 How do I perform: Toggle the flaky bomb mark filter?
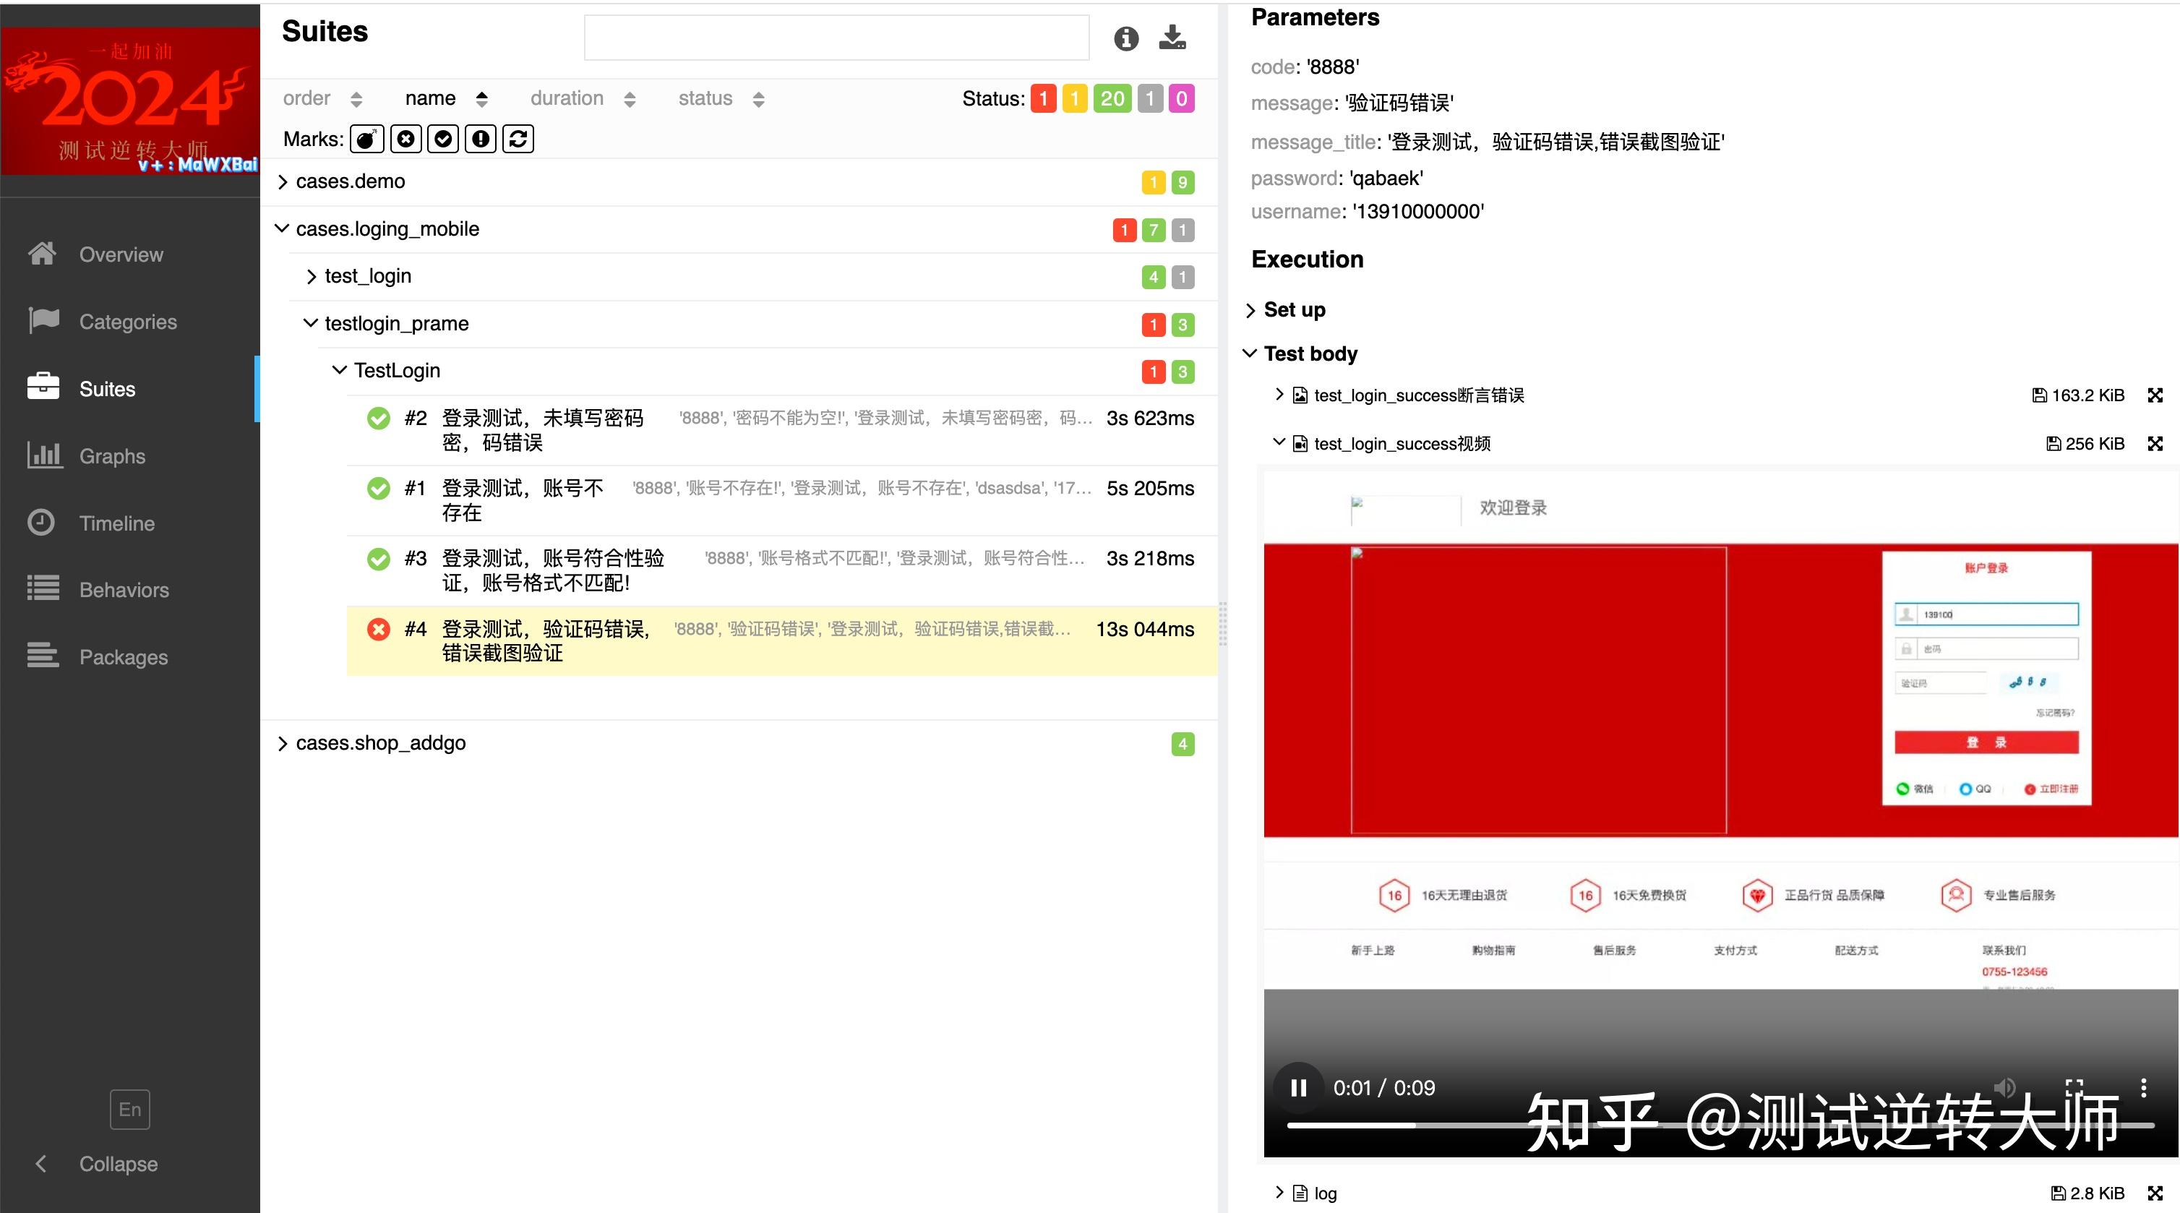pos(367,139)
